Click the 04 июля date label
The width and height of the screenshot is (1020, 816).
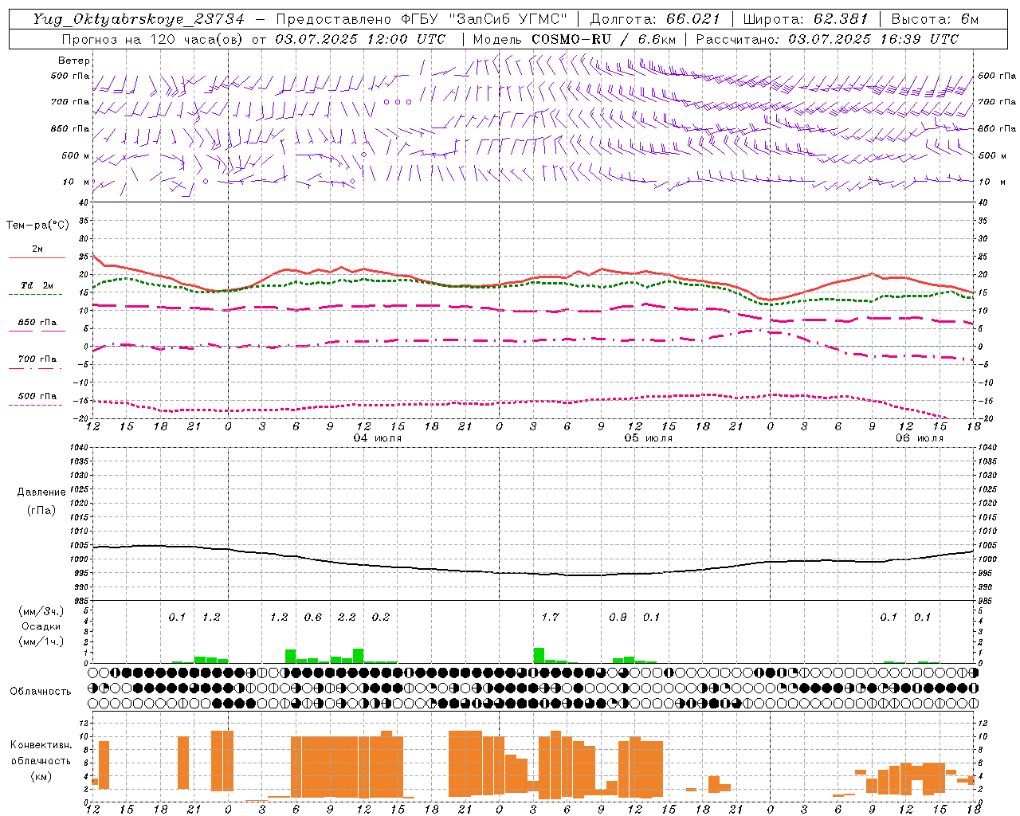(378, 438)
